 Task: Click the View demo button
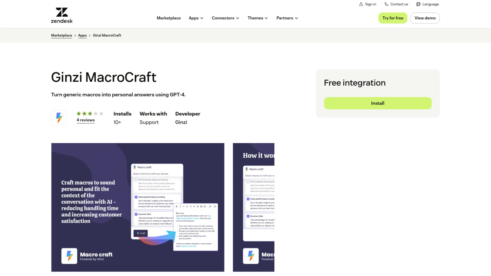tap(425, 18)
